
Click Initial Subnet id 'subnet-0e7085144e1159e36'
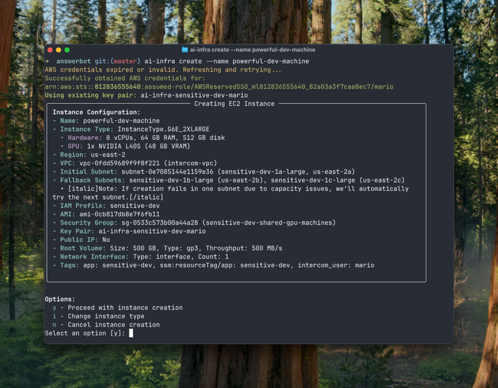coord(167,172)
